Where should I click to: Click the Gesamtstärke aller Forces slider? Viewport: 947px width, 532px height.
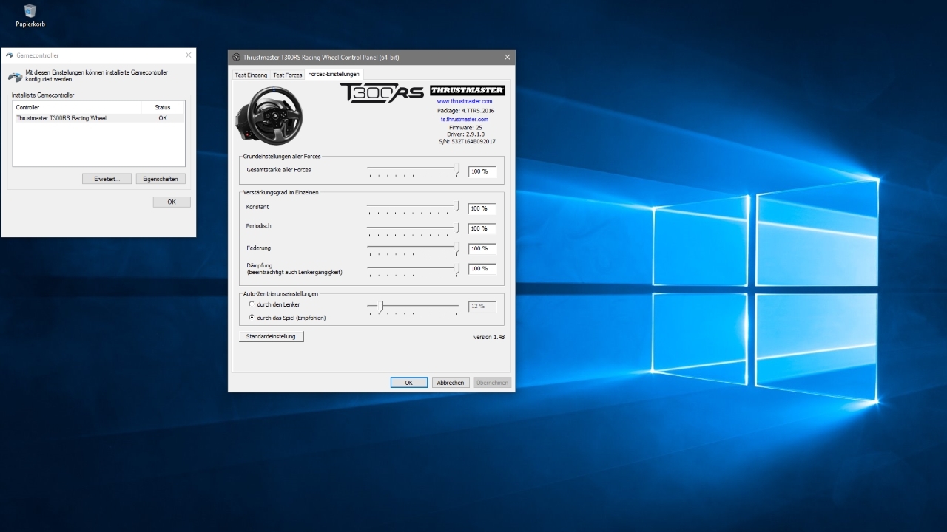413,171
